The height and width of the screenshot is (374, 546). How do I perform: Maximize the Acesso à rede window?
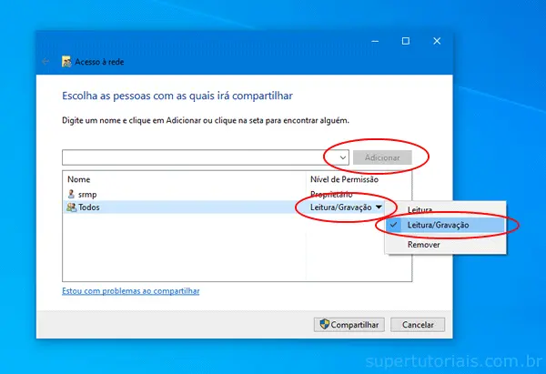point(406,41)
